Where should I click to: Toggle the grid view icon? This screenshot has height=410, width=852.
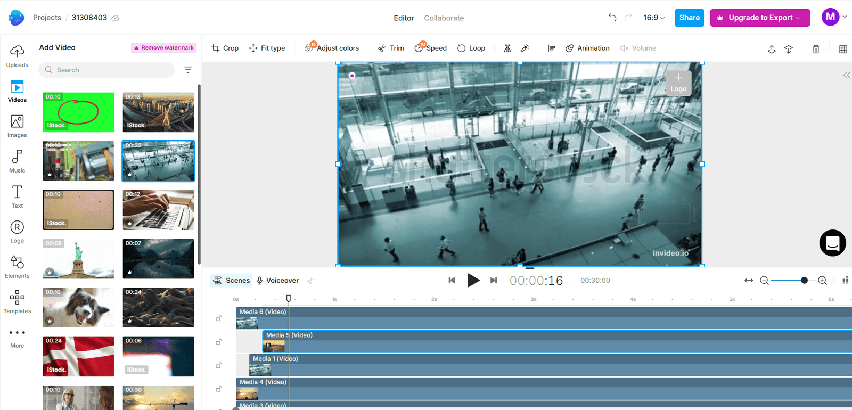[843, 49]
